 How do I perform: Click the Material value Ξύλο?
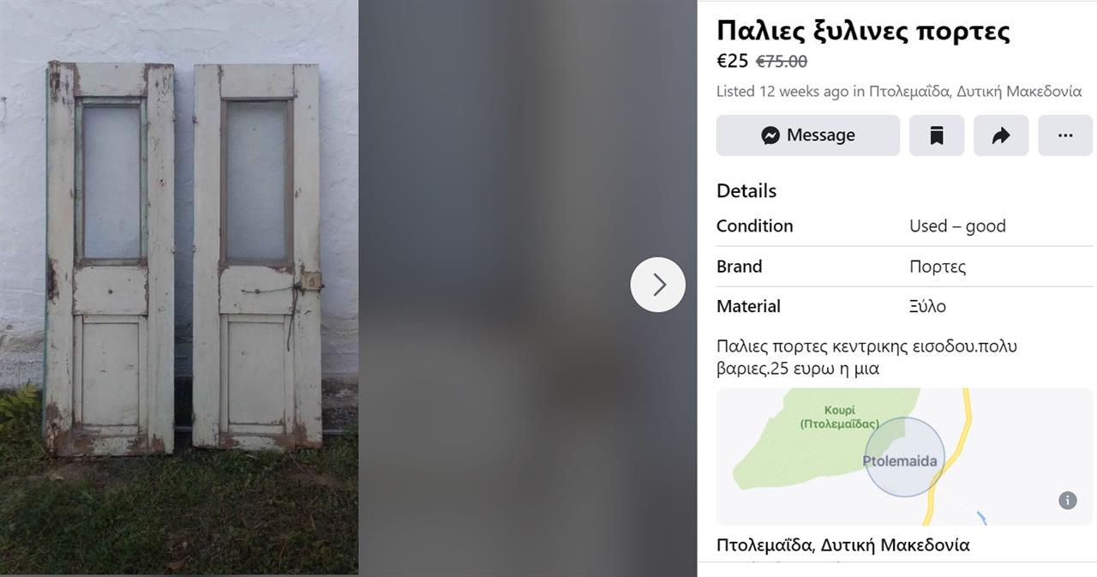click(x=927, y=306)
